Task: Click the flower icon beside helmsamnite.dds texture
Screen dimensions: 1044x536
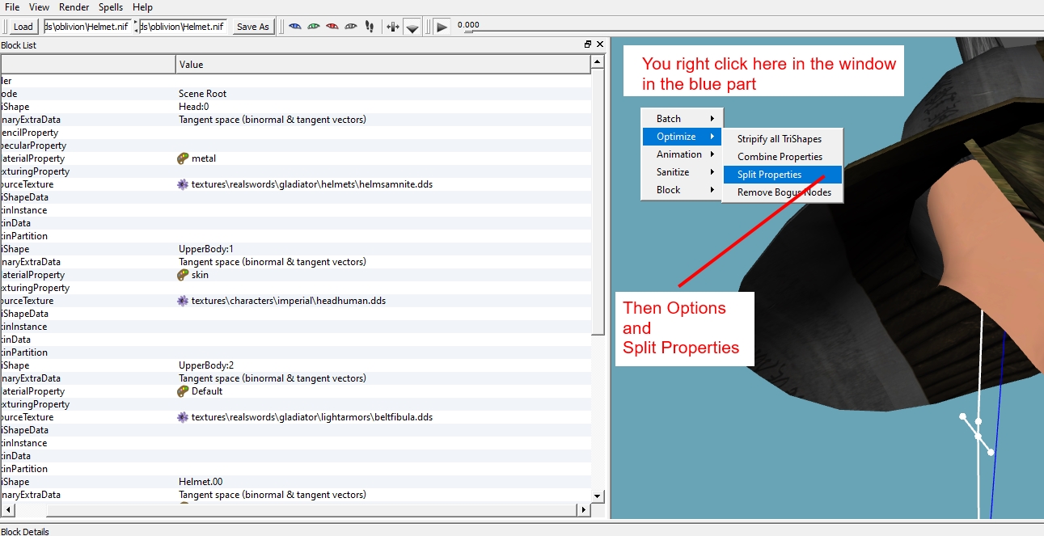Action: coord(183,184)
